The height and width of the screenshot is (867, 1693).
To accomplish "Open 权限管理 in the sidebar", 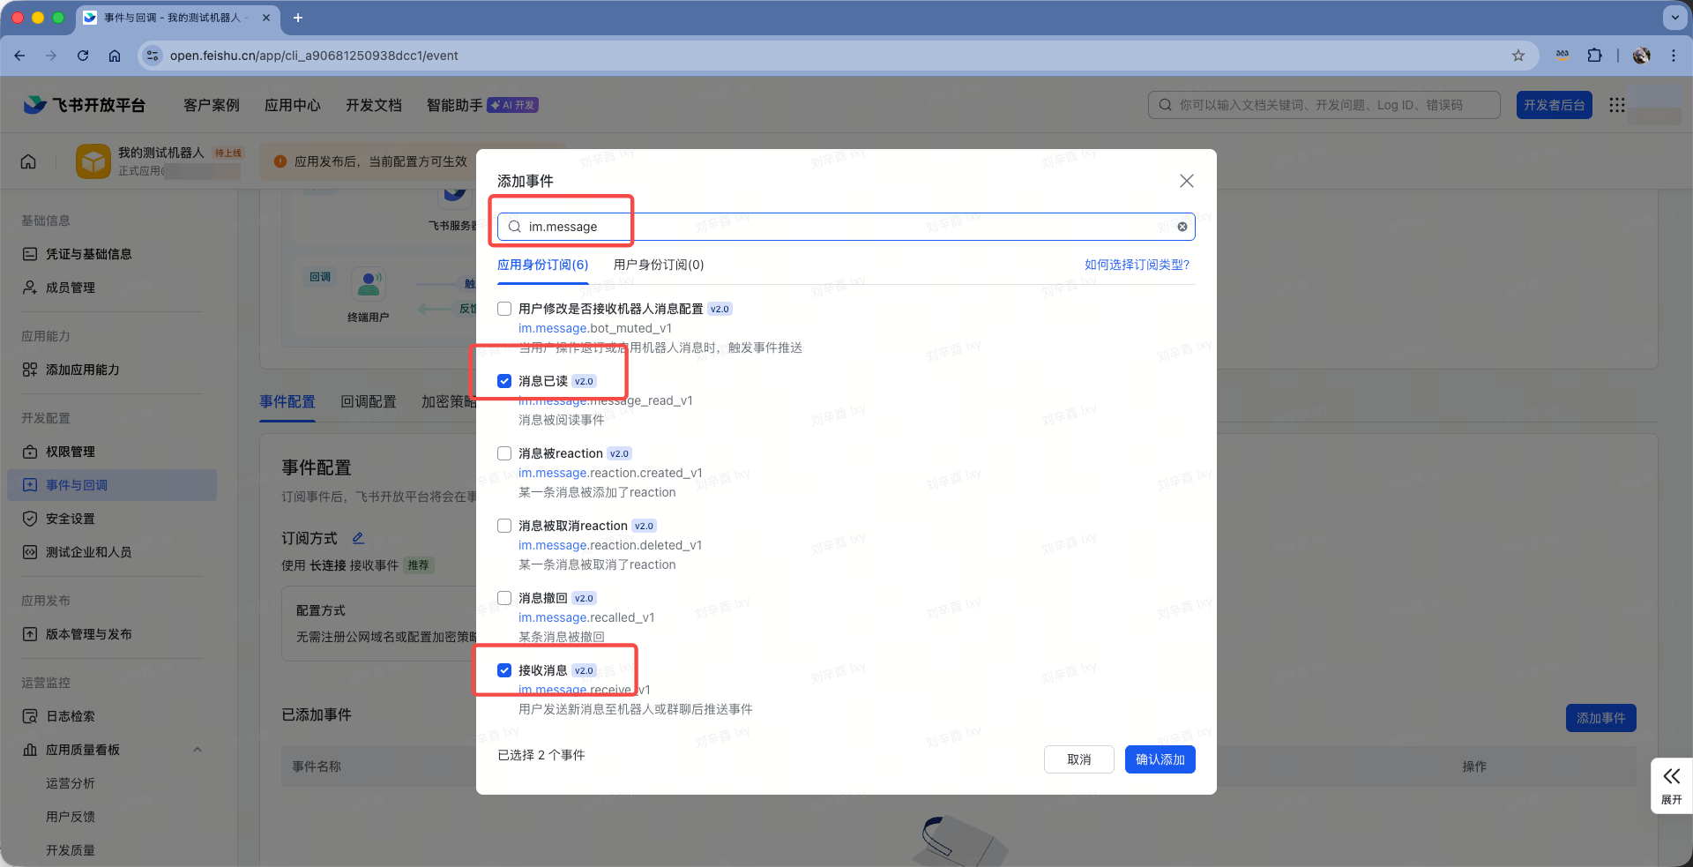I will (x=71, y=452).
